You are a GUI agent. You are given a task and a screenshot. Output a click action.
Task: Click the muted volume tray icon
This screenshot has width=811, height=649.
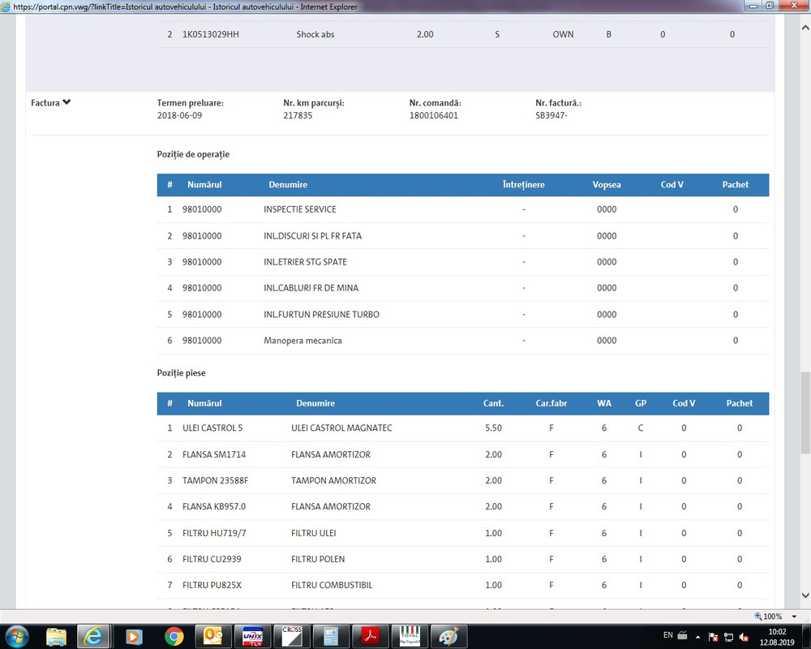click(x=744, y=637)
